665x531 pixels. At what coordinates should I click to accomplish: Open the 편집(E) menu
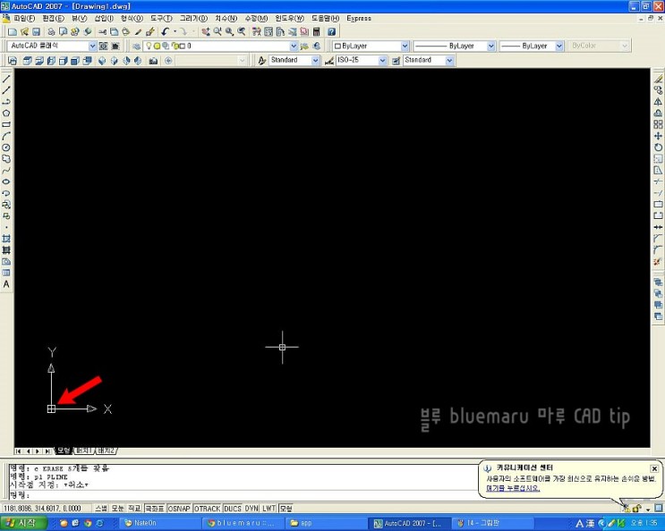[x=53, y=18]
